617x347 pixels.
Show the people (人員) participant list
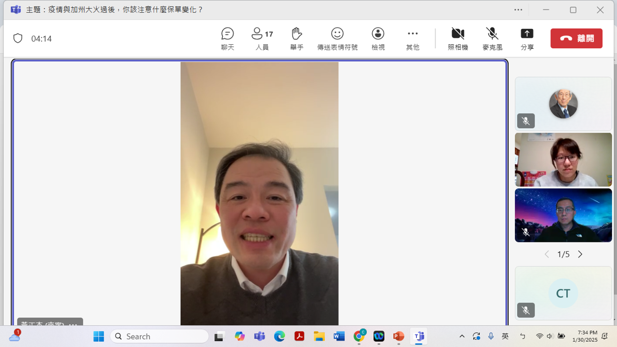click(x=262, y=39)
